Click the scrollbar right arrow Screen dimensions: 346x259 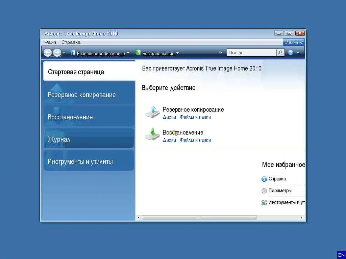[301, 218]
